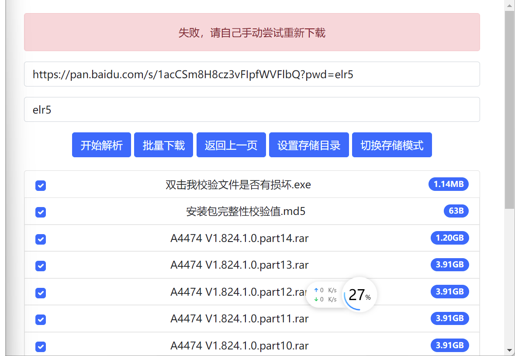Viewport: 515px width, 356px height.
Task: Toggle checkbox for A4474 V1.824.1.0.part11.rar
Action: [x=41, y=320]
